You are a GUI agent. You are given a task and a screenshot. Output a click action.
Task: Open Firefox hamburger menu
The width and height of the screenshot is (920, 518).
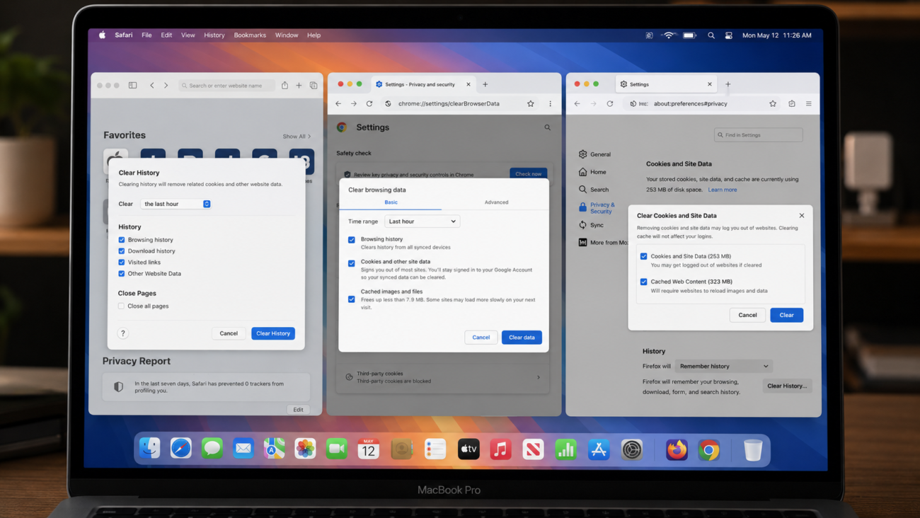(x=809, y=103)
